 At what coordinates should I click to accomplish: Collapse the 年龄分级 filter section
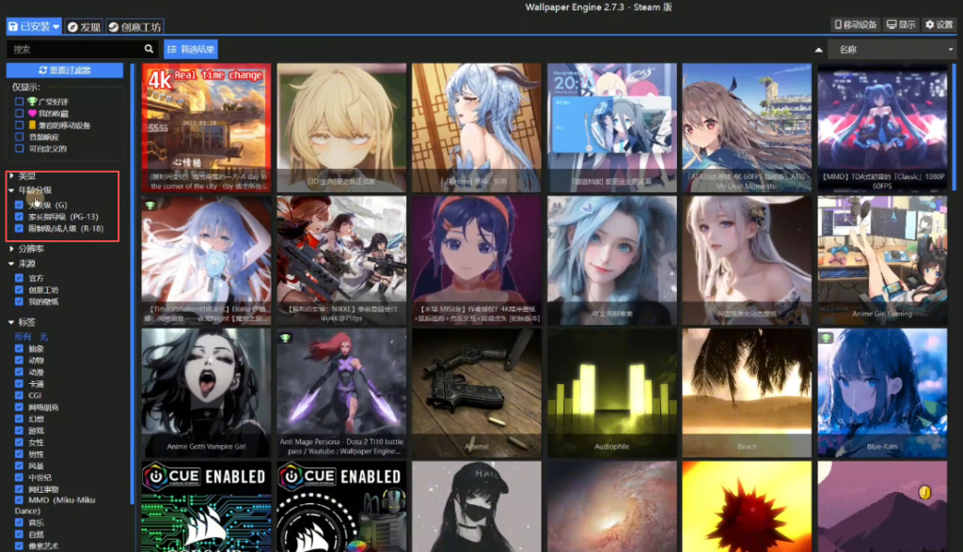pos(11,190)
